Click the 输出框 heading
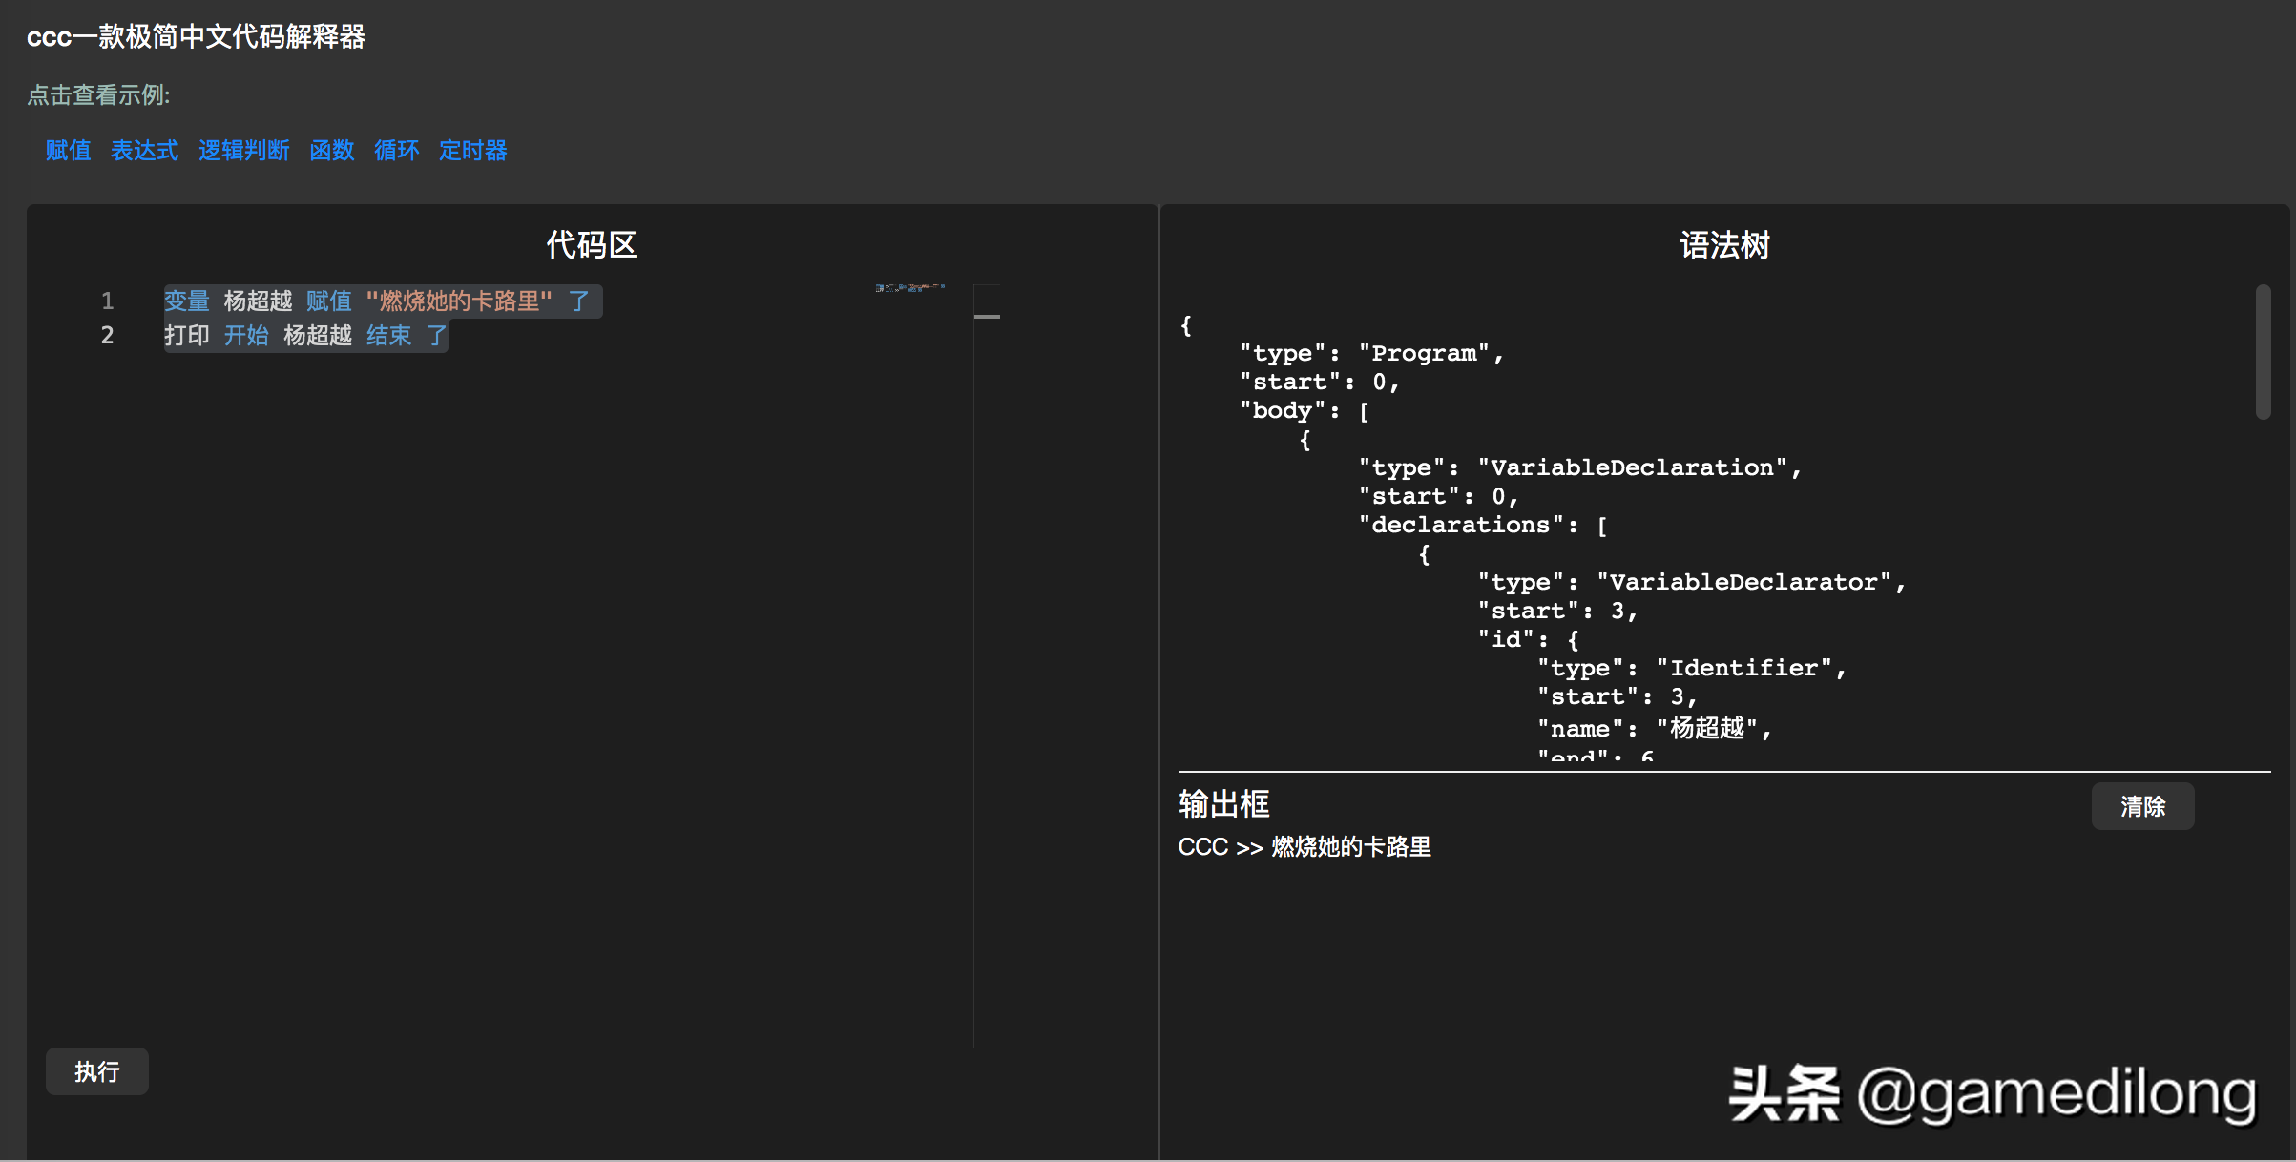This screenshot has width=2296, height=1162. [1224, 804]
